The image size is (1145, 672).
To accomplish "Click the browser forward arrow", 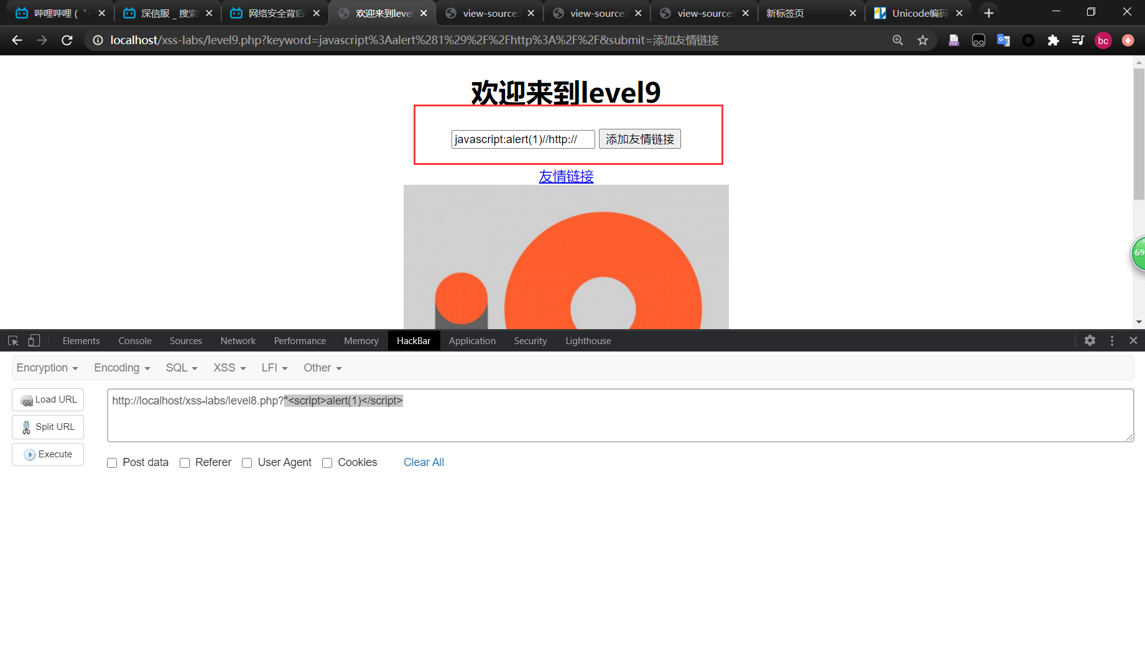I will coord(42,40).
